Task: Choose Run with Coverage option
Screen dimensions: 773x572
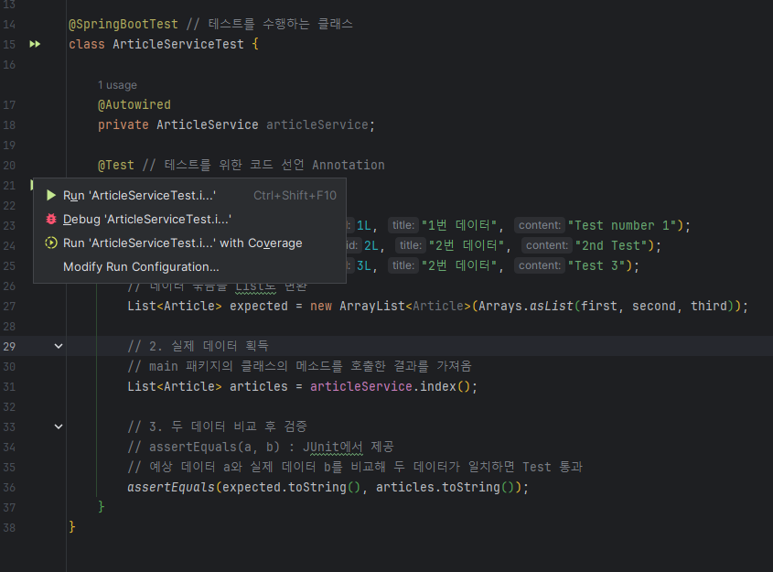Action: [189, 243]
